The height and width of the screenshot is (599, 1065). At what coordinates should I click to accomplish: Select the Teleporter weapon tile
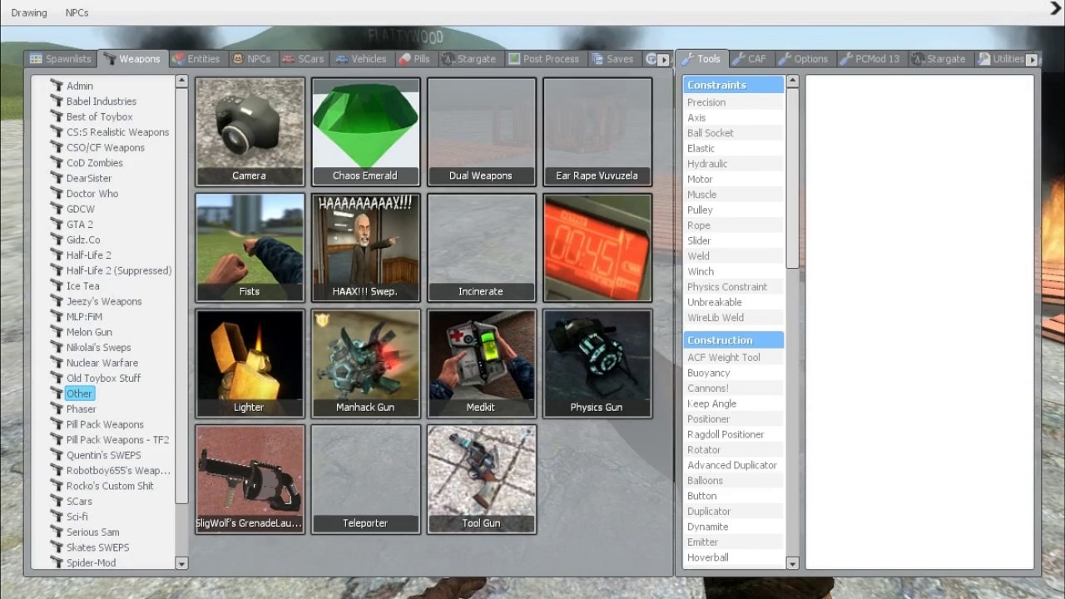(x=365, y=478)
